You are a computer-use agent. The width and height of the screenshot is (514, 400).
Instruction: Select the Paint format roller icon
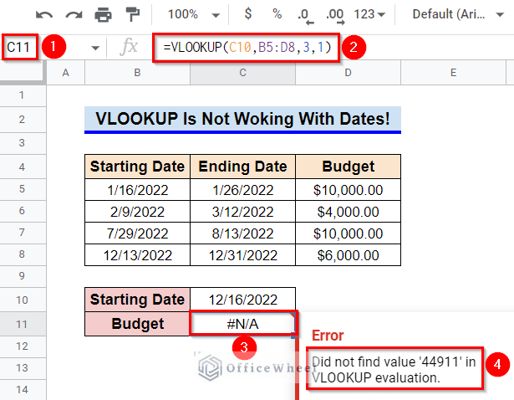pyautogui.click(x=132, y=14)
